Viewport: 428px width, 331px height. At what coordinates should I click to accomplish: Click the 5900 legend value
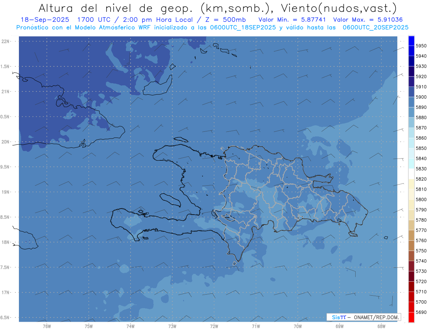pyautogui.click(x=421, y=97)
